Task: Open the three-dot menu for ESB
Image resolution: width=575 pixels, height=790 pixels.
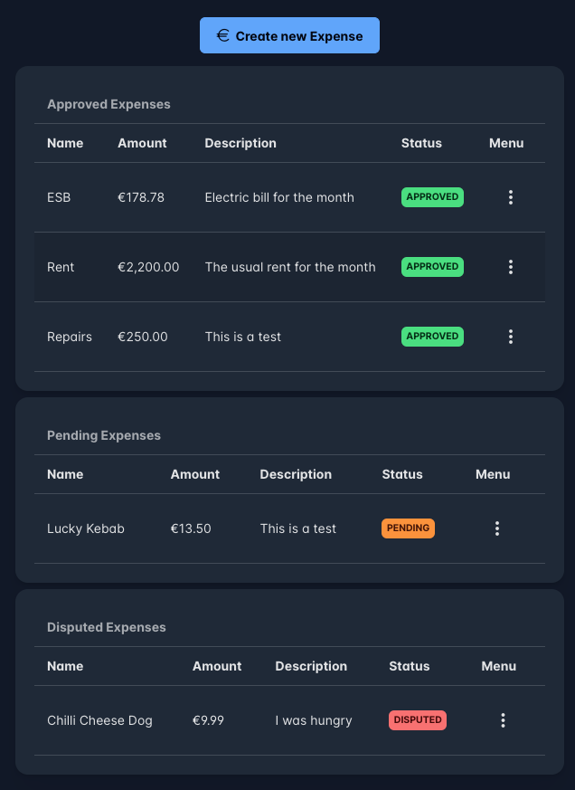Action: pos(511,197)
